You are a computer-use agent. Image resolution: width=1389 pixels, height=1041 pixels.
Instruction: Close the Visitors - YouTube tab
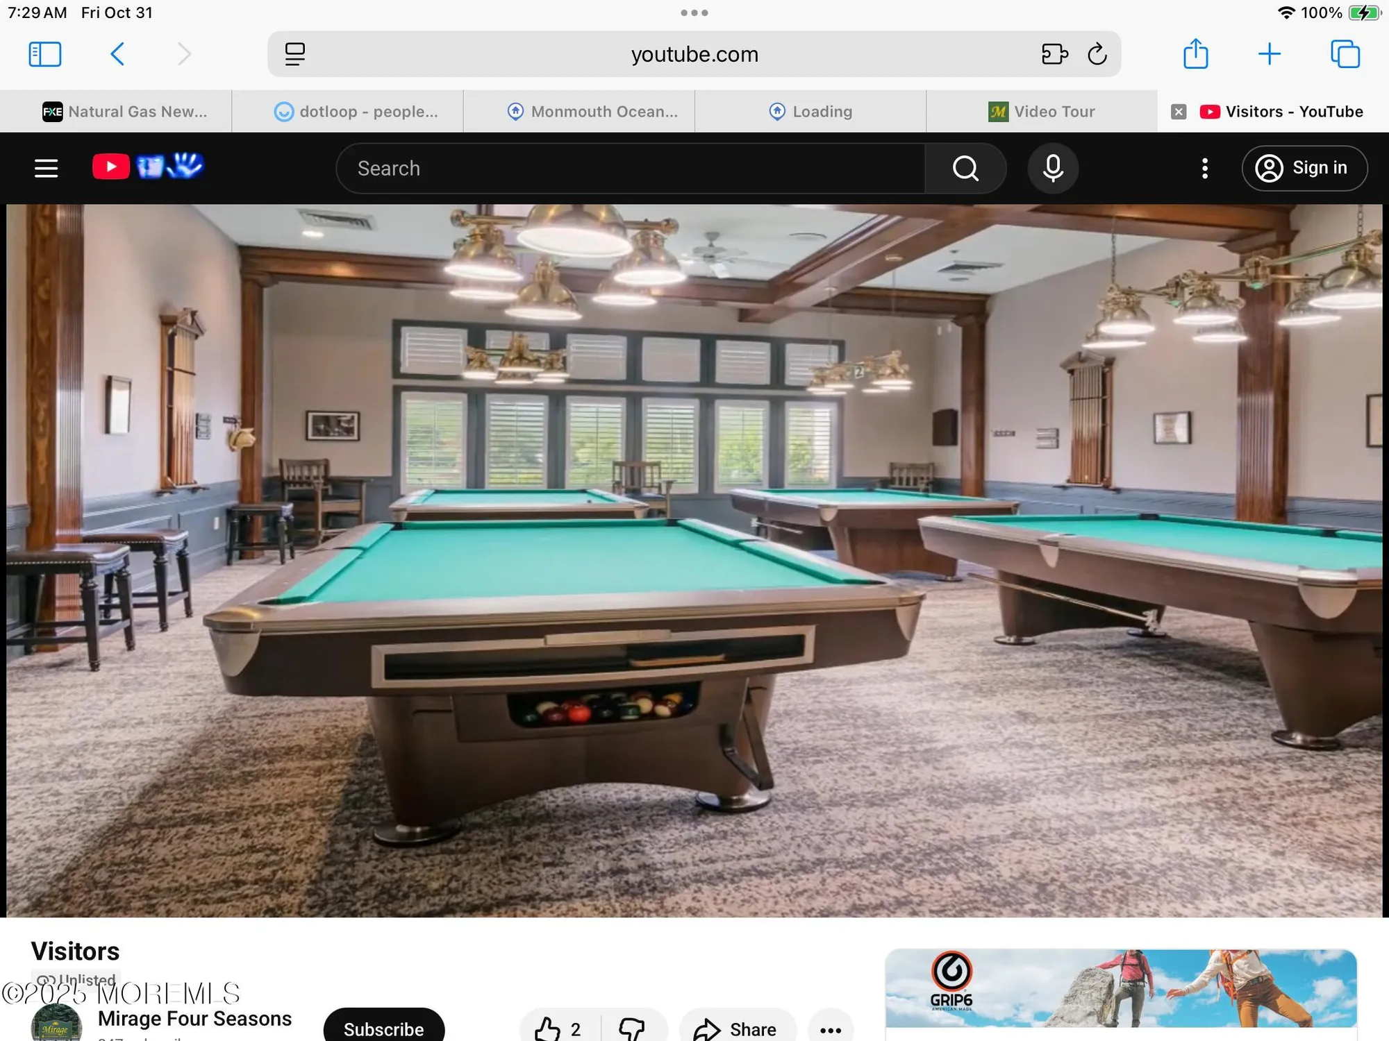point(1178,112)
